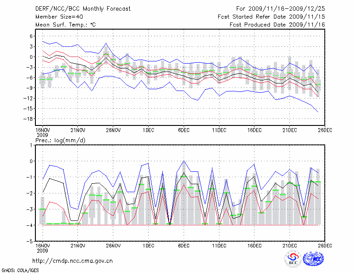354x273 pixels.
Task: Open the cmdp.ncc.cma.gov.cn URL
Action: pyautogui.click(x=73, y=261)
